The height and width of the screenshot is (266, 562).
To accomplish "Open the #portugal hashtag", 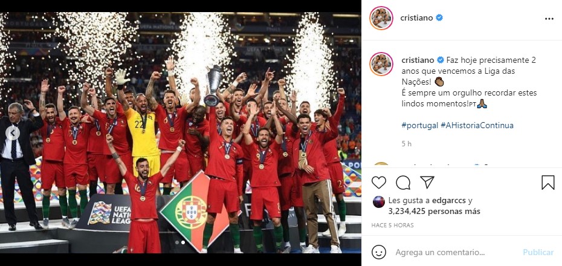I will (420, 126).
